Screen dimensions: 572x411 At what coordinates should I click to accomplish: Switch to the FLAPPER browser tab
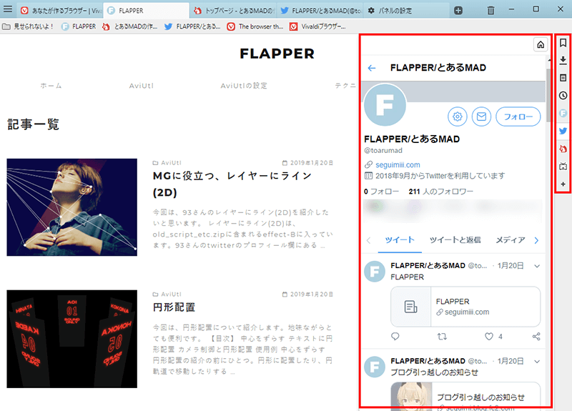[147, 11]
